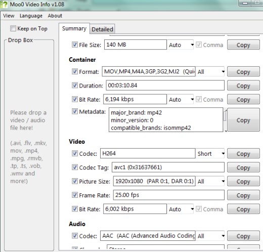Click the Moo0 Video Info app icon
This screenshot has width=263, height=252.
pos(4,4)
